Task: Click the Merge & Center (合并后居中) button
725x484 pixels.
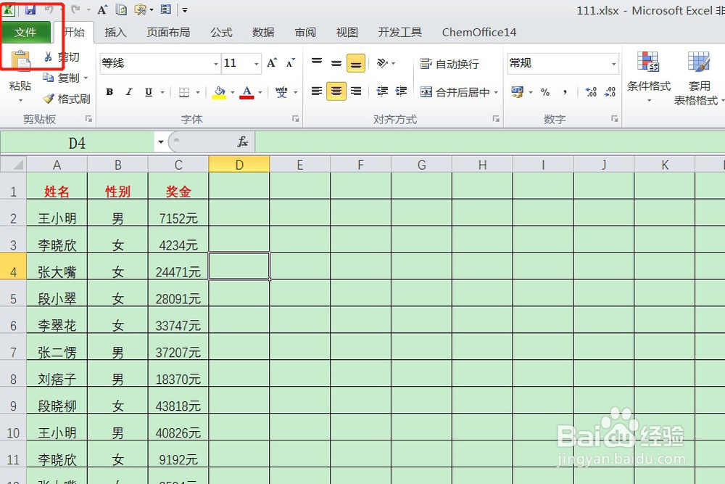Action: coord(455,92)
